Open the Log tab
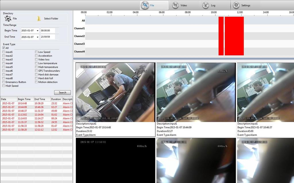The width and height of the screenshot is (294, 183). tap(209, 5)
